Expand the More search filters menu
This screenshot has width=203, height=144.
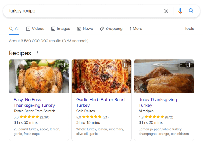(x=135, y=29)
